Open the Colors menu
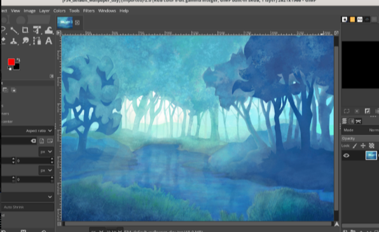The height and width of the screenshot is (232, 379). (x=59, y=11)
